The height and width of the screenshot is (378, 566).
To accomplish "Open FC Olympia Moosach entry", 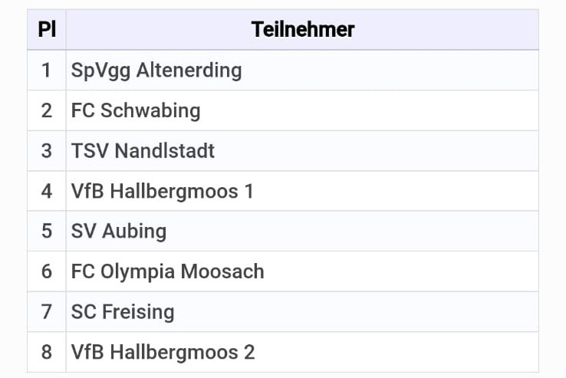I will coord(167,271).
